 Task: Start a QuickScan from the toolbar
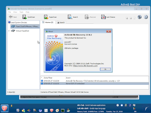[x=29, y=17]
